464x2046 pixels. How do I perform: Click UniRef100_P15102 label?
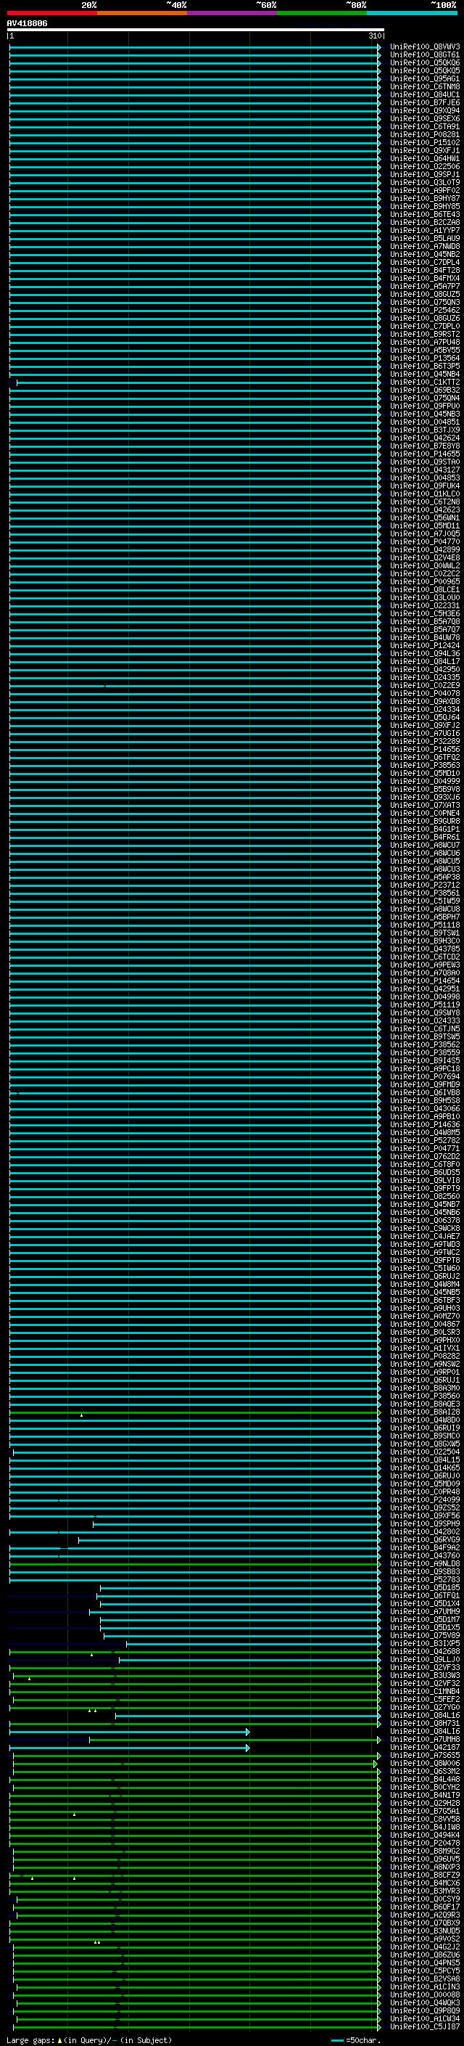pos(424,142)
